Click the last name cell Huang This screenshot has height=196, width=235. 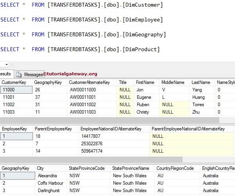point(202,97)
